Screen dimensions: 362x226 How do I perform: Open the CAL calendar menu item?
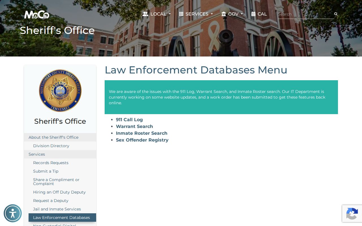click(x=259, y=14)
